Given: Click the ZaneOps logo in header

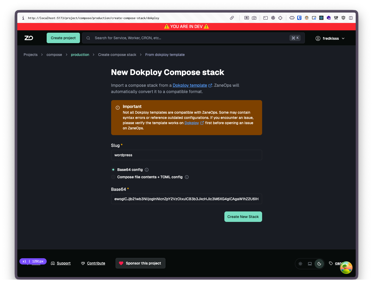Looking at the screenshot, I should [29, 38].
